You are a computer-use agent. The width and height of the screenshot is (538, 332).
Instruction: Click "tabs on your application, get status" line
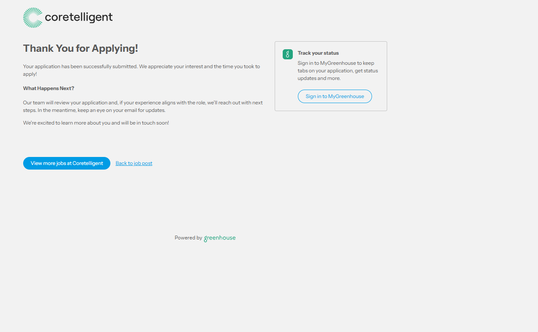pyautogui.click(x=337, y=71)
